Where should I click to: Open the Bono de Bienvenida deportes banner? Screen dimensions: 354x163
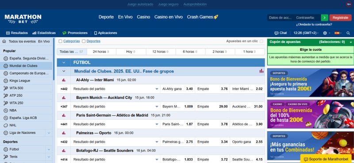pyautogui.click(x=311, y=83)
